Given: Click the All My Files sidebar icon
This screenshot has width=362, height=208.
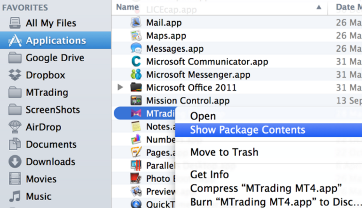Looking at the screenshot, I should (15, 23).
